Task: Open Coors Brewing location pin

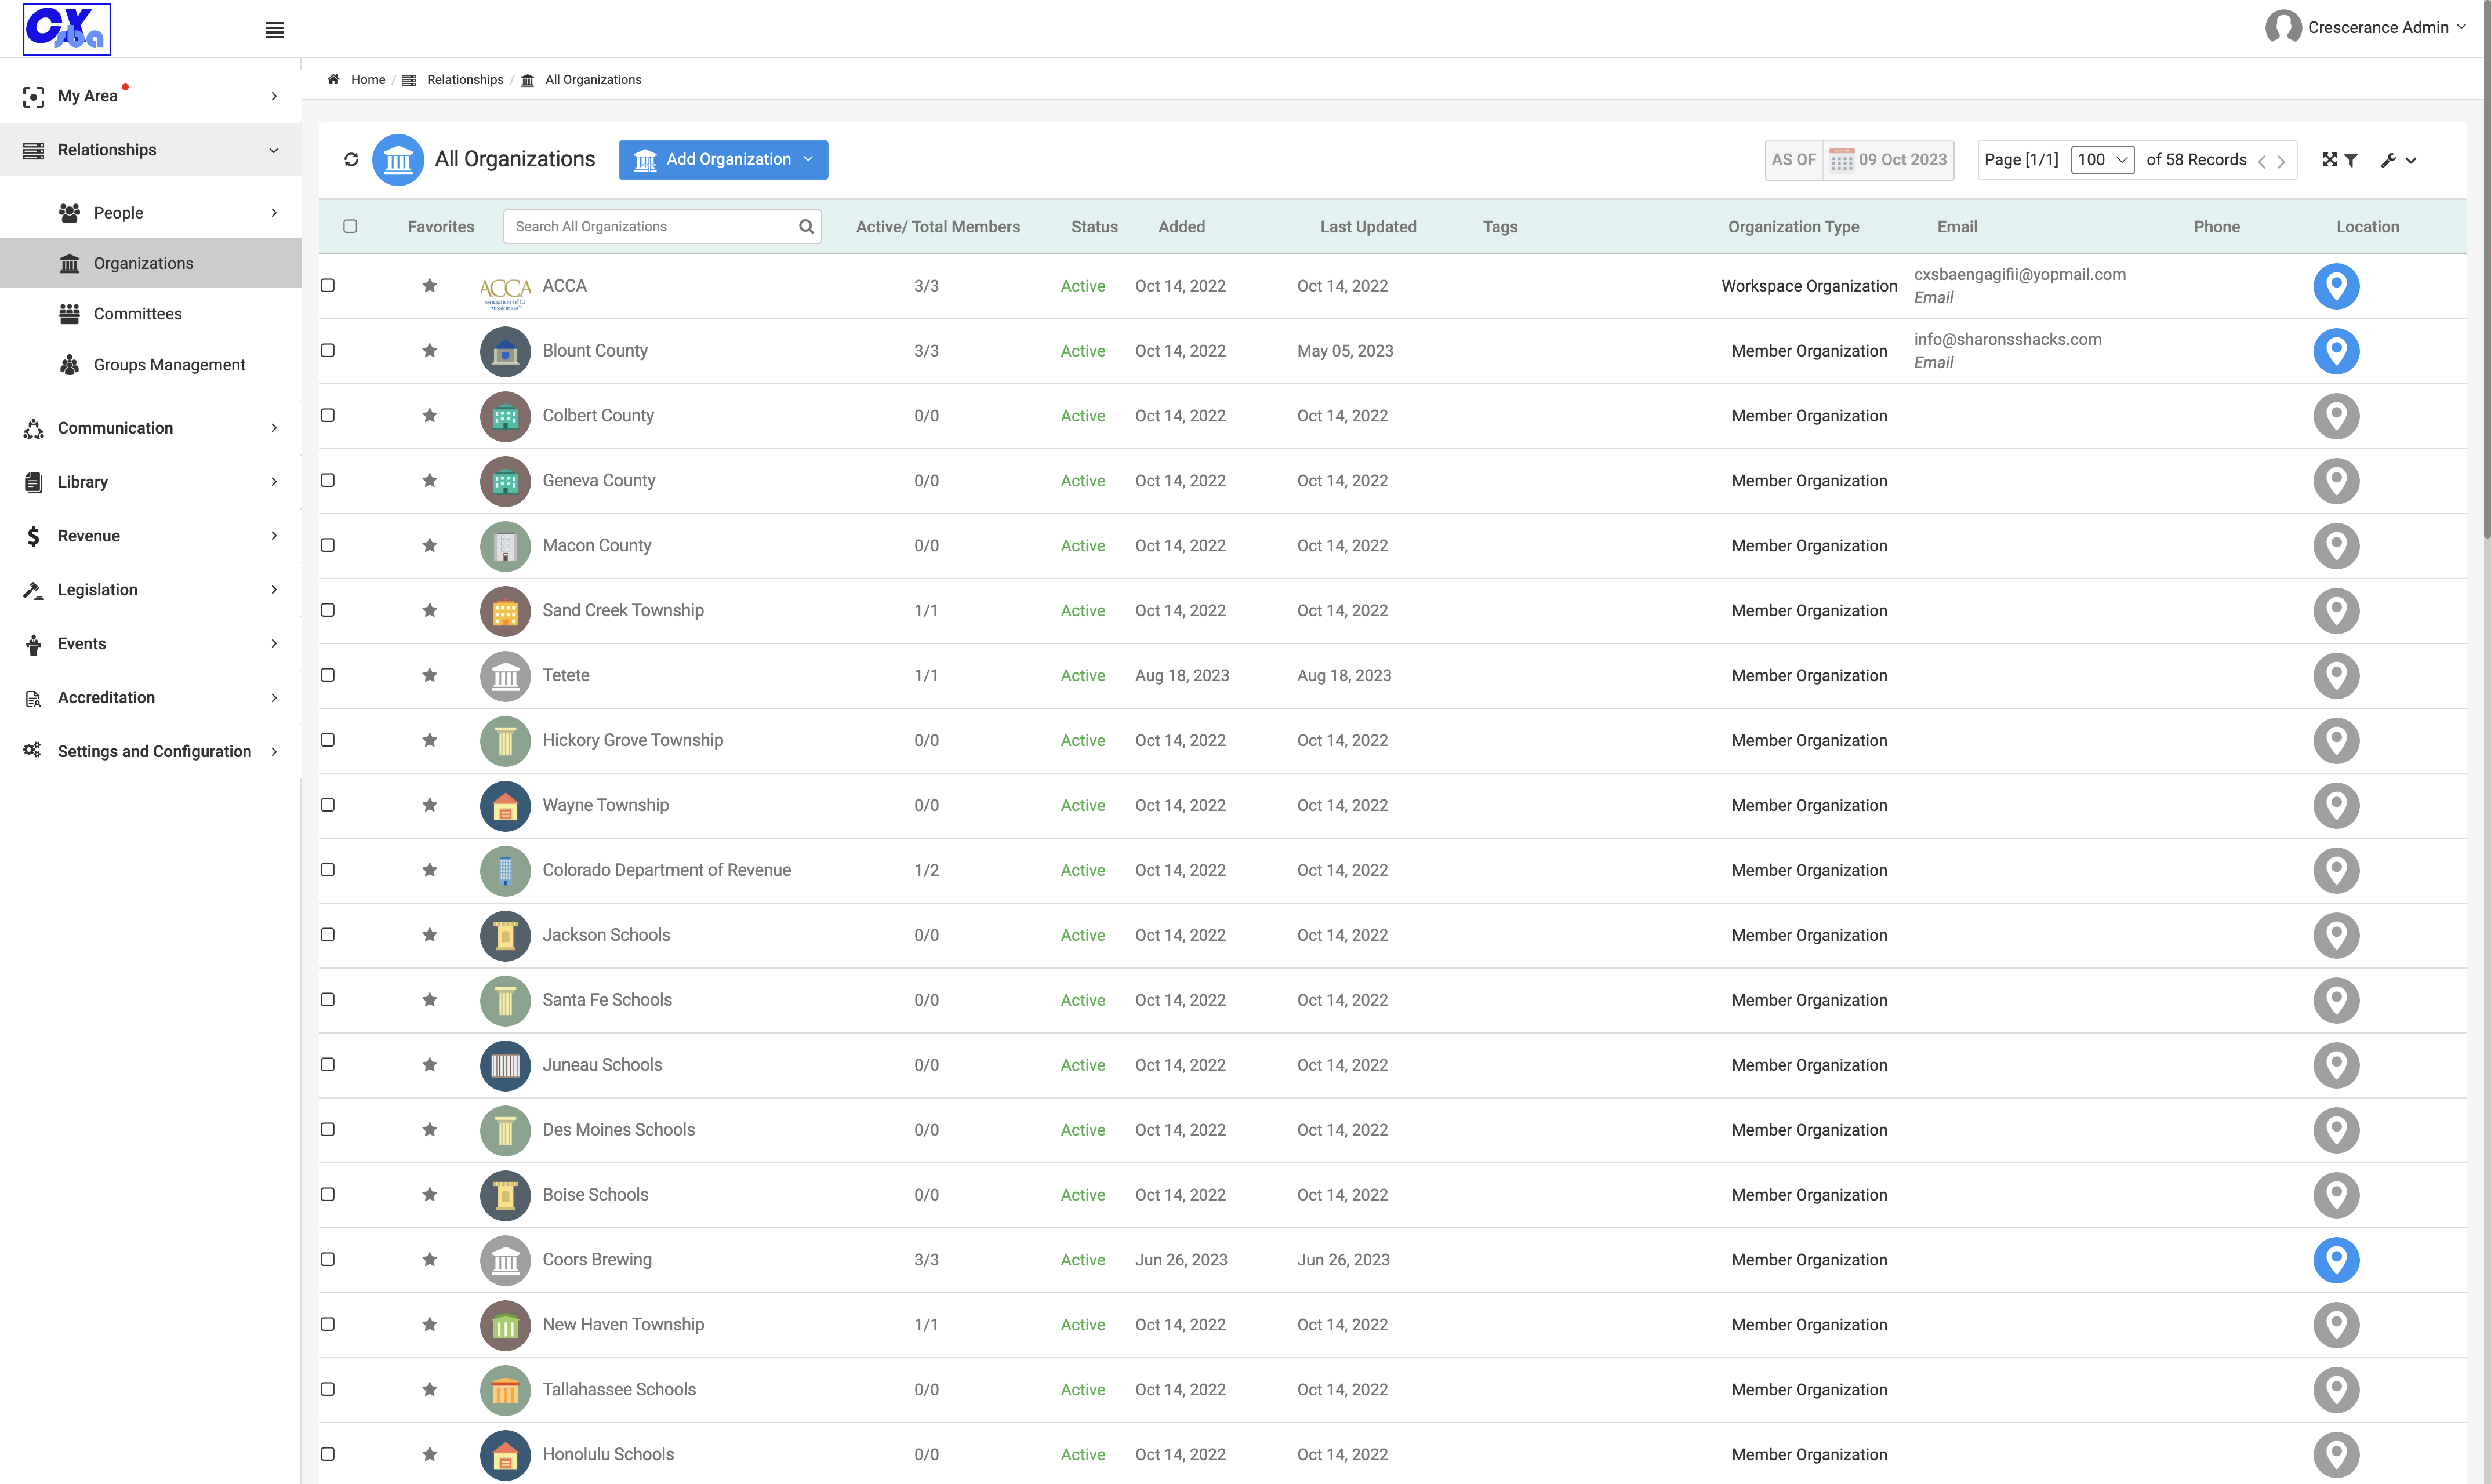Action: pyautogui.click(x=2336, y=1260)
